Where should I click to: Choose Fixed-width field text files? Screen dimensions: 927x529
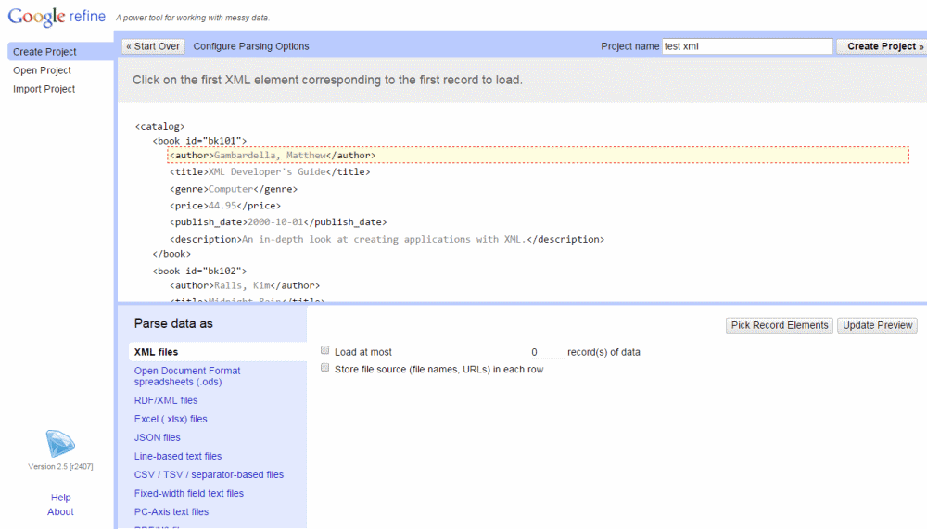click(189, 493)
